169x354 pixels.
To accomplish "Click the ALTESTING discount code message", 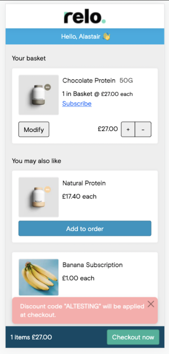I will coord(82,310).
